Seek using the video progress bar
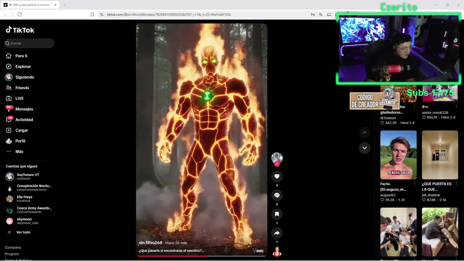Screen dimensions: 464x261 [x=202, y=256]
